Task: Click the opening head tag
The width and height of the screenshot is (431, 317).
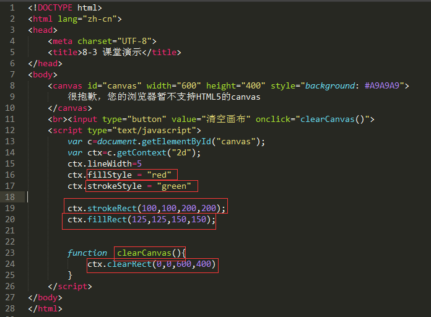Action: (x=43, y=30)
